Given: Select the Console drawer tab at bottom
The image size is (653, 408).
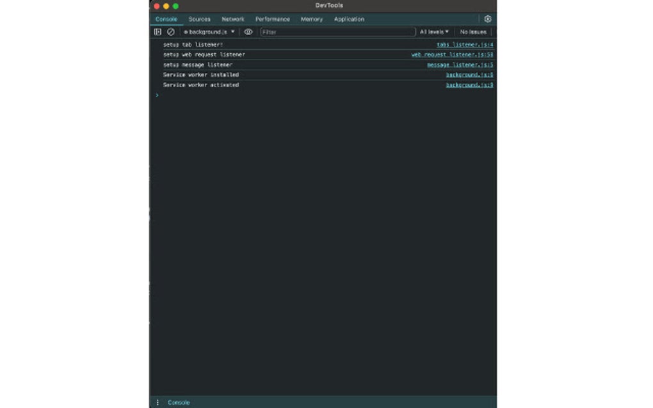Looking at the screenshot, I should click(179, 402).
